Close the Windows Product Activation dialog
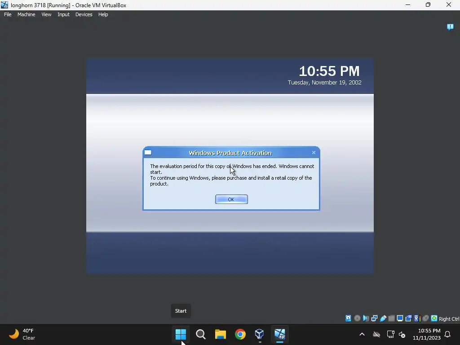The image size is (460, 345). [314, 153]
